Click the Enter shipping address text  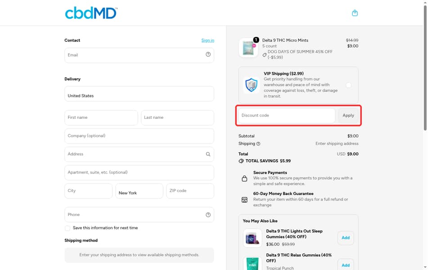(337, 144)
